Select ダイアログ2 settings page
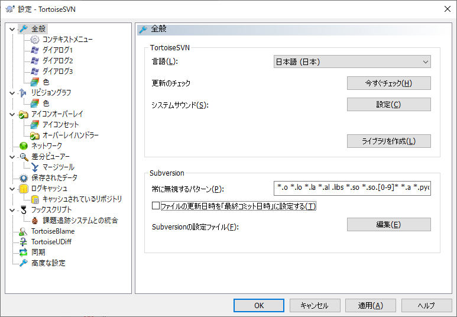Image resolution: width=457 pixels, height=317 pixels. click(x=58, y=61)
